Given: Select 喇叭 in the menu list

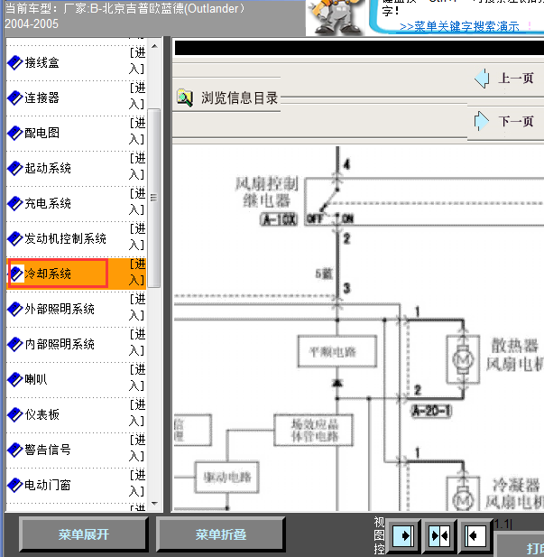Looking at the screenshot, I should click(36, 379).
